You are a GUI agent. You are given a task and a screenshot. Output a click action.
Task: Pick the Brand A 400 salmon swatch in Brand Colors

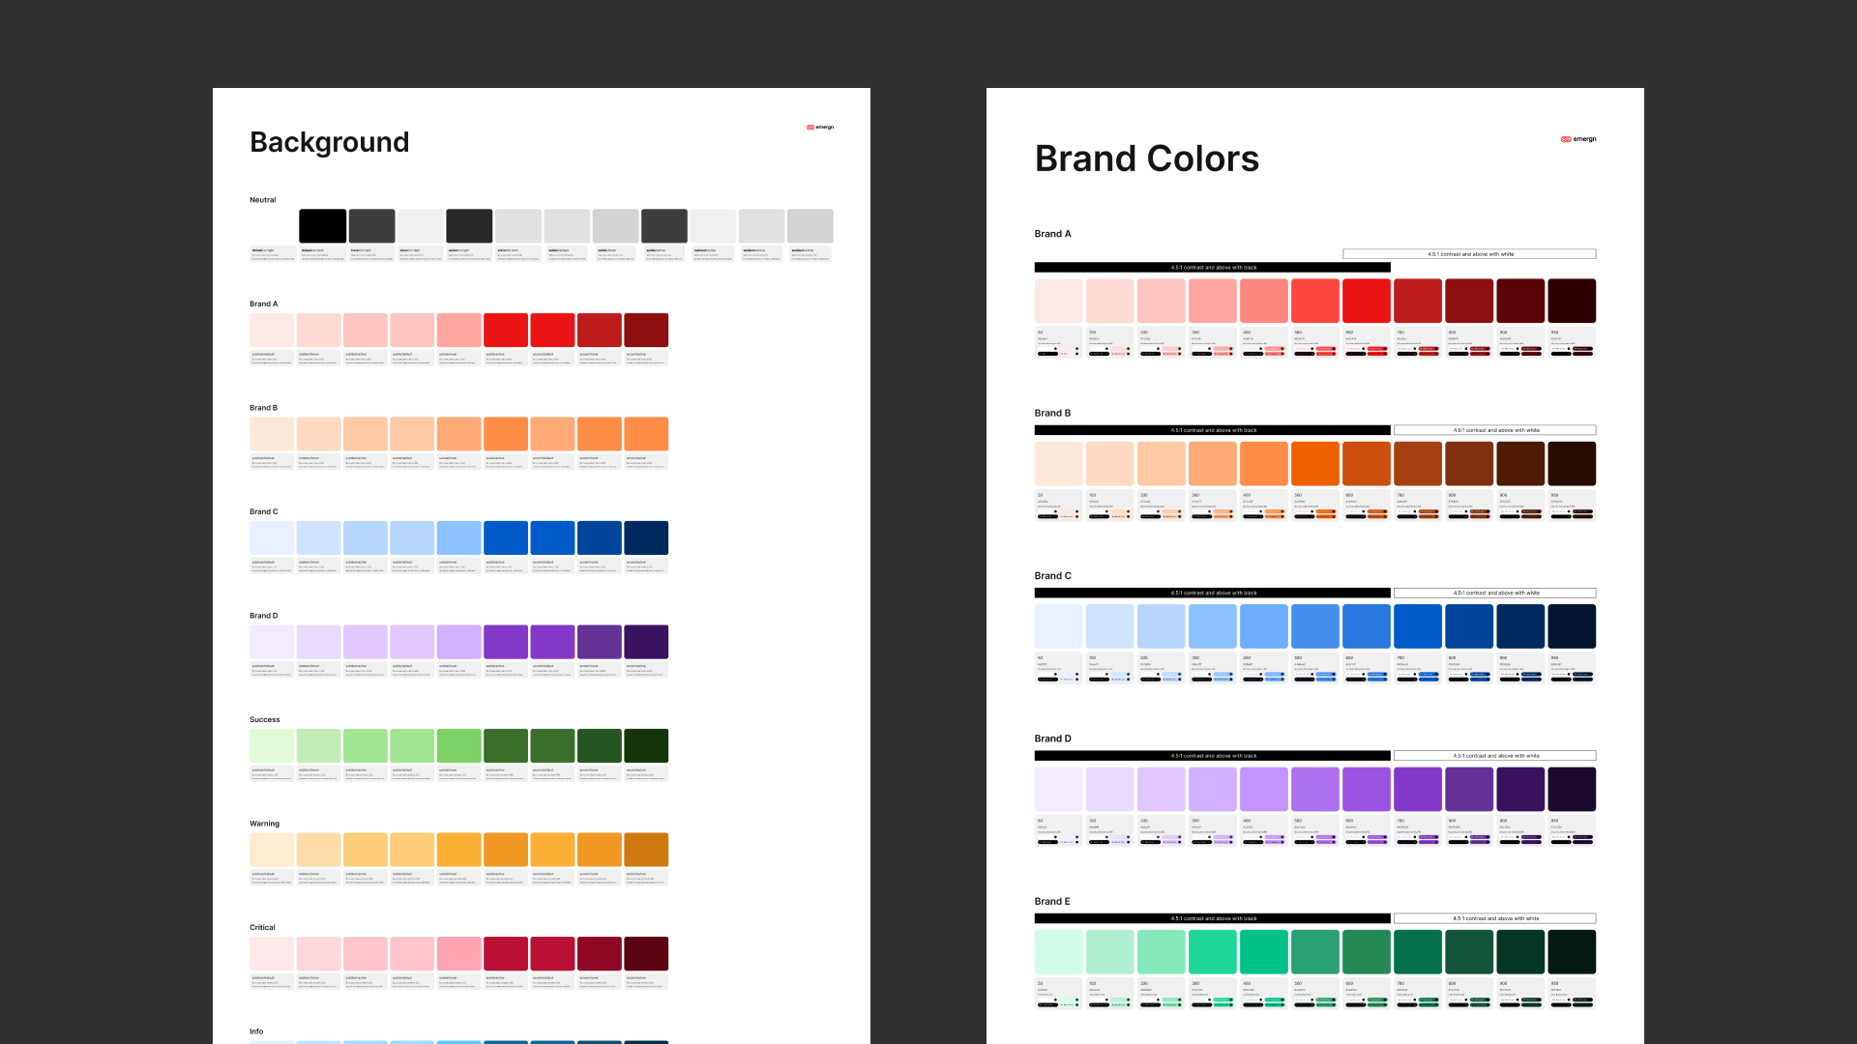(x=1264, y=301)
